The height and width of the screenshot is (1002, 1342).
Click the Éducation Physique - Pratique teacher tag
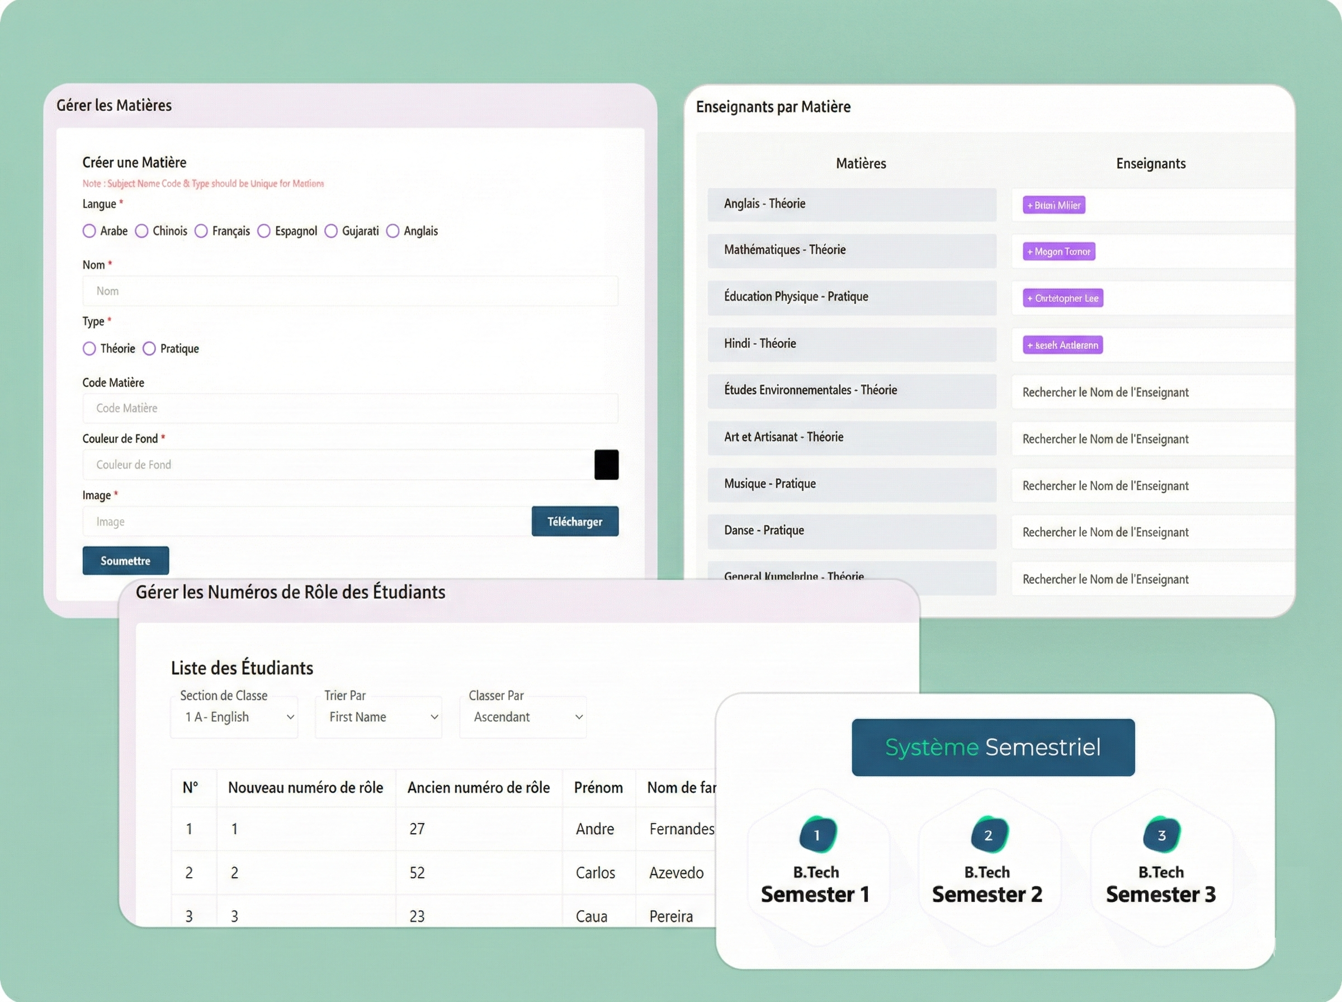pos(1062,298)
